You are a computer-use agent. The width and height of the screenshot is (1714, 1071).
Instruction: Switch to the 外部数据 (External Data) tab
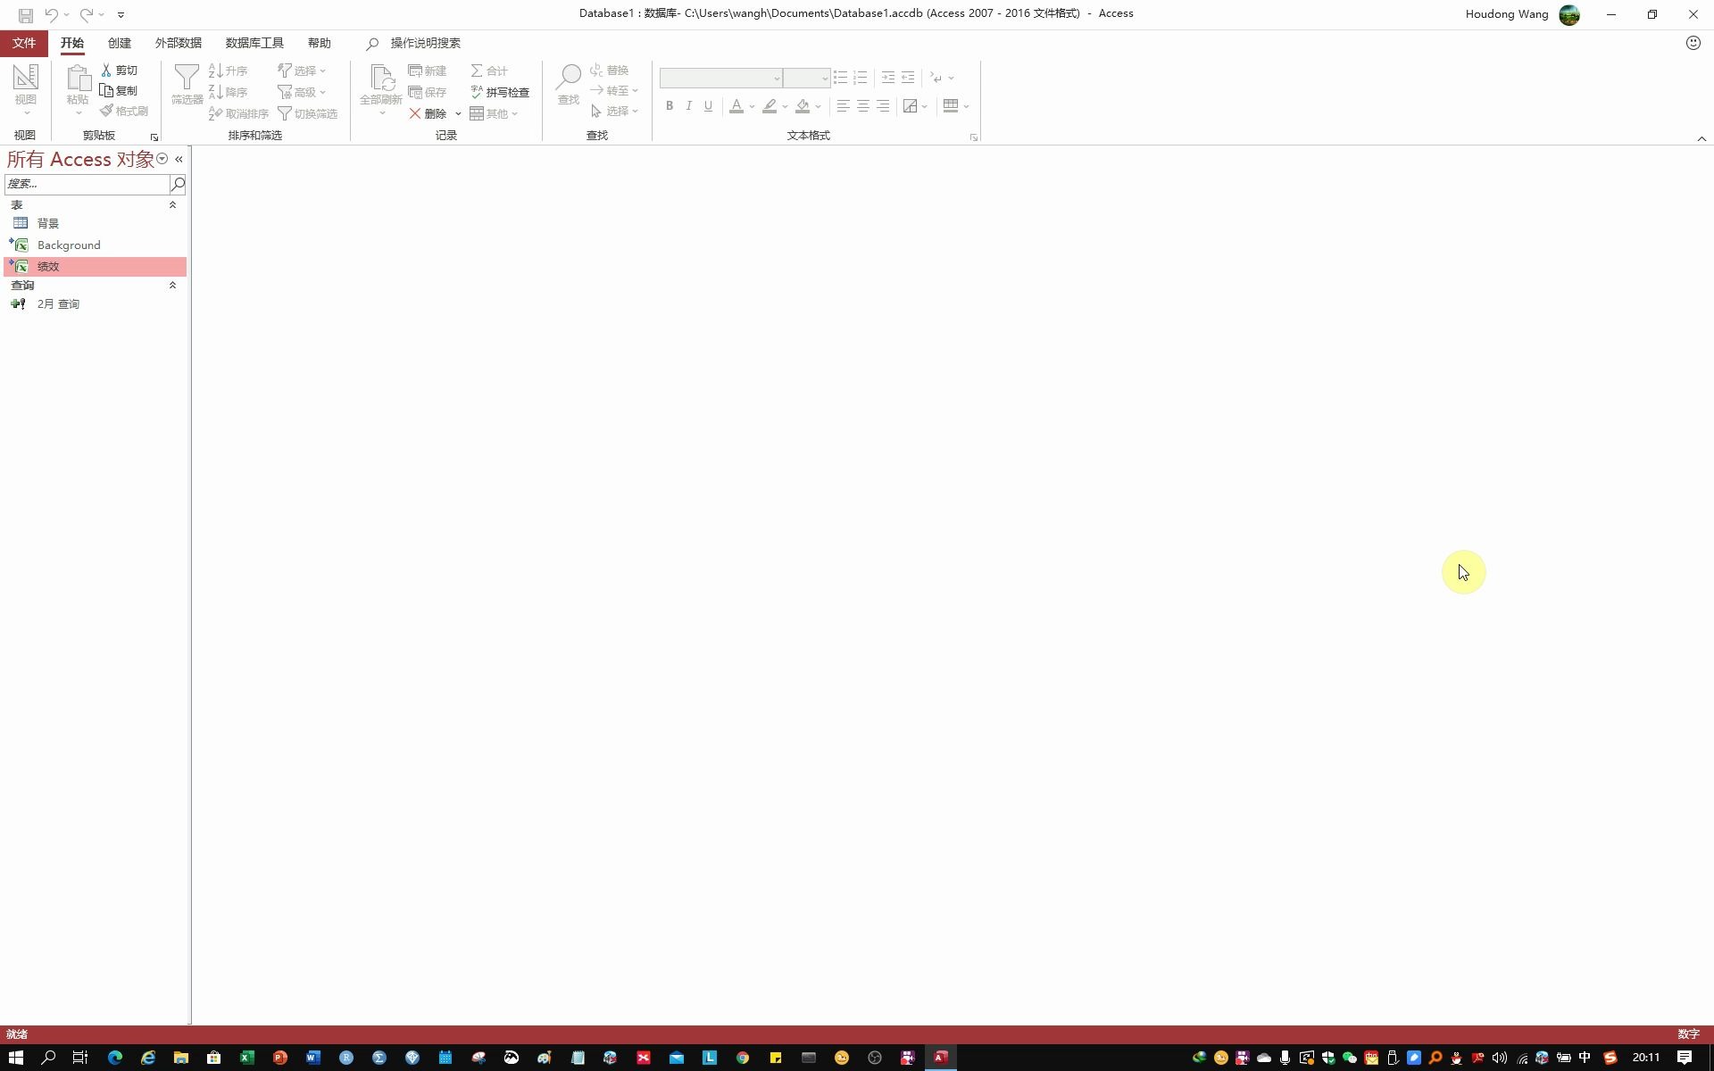(x=178, y=43)
